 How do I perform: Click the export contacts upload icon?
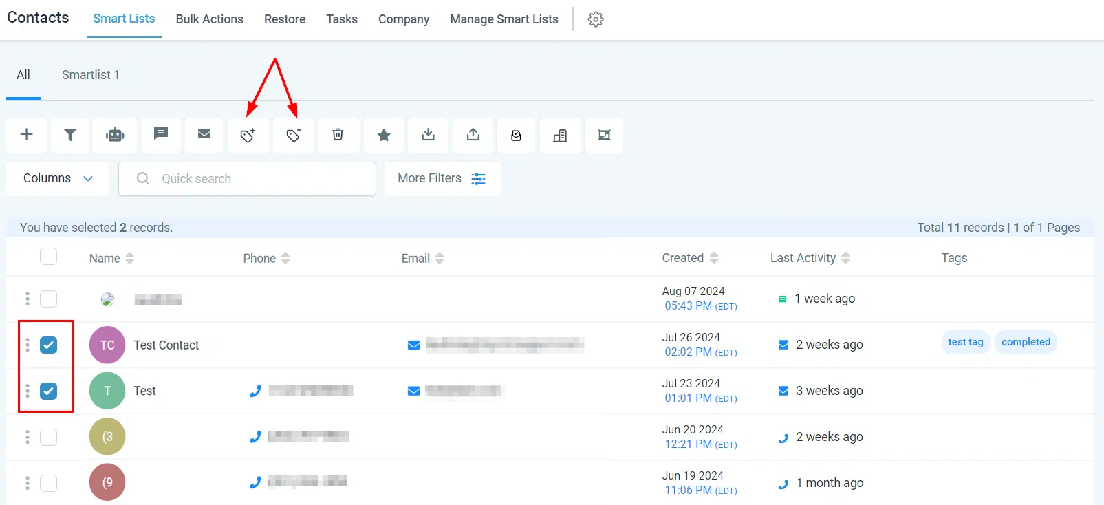click(x=473, y=135)
